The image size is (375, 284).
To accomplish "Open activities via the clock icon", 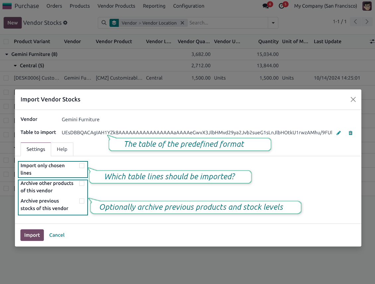I will [282, 6].
